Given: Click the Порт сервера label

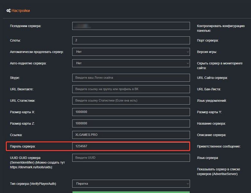Looking at the screenshot, I should pos(208,41).
